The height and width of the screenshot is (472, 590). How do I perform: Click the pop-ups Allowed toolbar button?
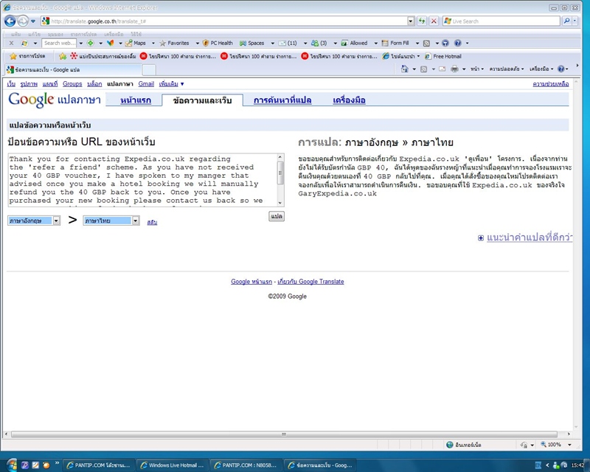coord(355,44)
